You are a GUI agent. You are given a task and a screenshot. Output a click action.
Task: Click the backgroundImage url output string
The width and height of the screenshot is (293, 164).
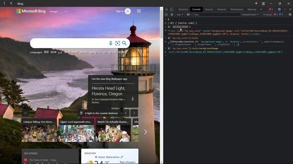point(226,52)
